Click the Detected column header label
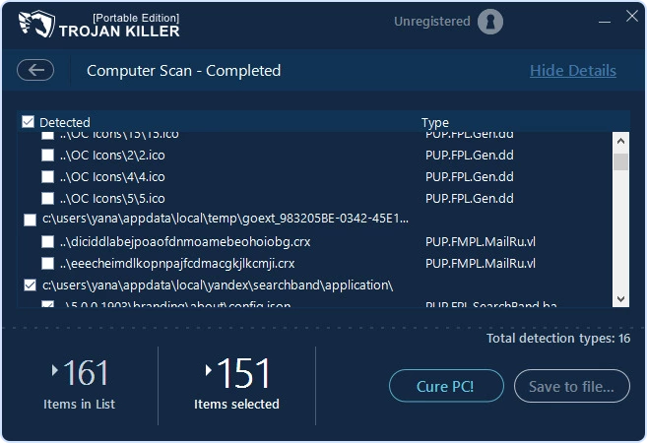This screenshot has height=443, width=647. coord(65,122)
